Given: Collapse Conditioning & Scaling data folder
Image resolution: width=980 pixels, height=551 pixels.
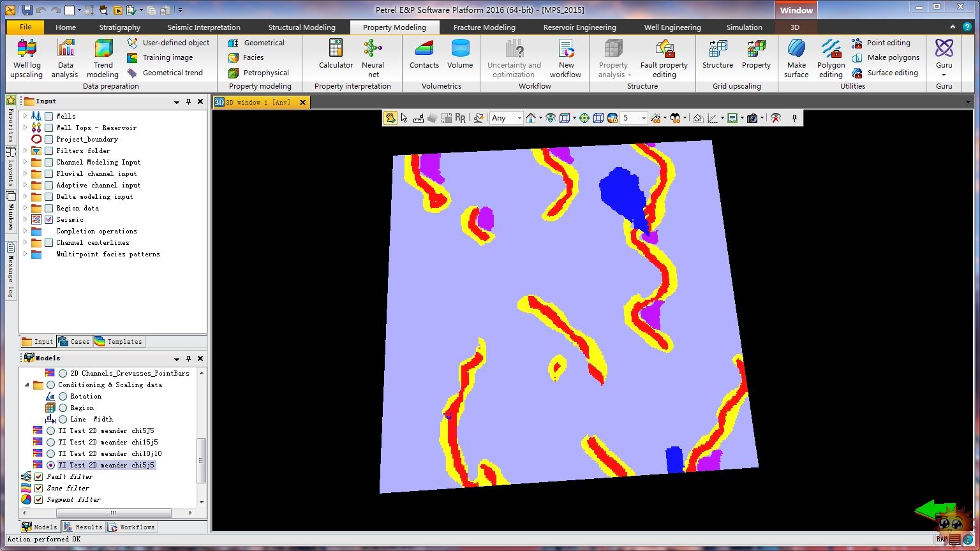Looking at the screenshot, I should pos(27,385).
